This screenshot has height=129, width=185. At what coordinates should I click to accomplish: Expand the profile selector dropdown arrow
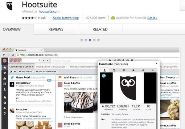tap(47, 60)
